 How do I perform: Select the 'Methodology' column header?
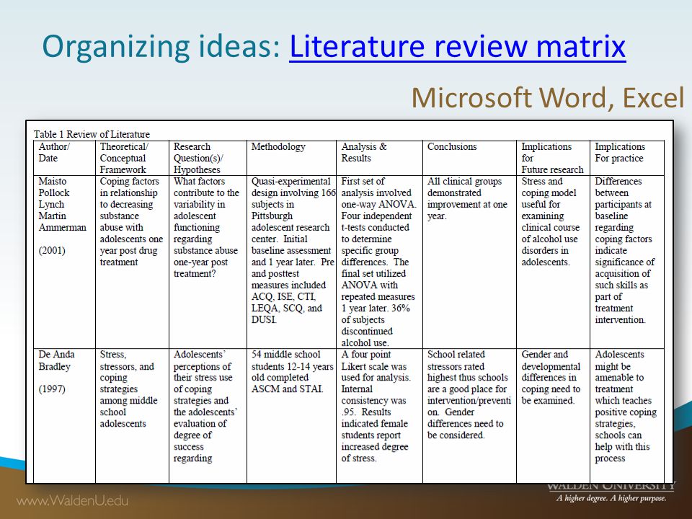point(291,158)
